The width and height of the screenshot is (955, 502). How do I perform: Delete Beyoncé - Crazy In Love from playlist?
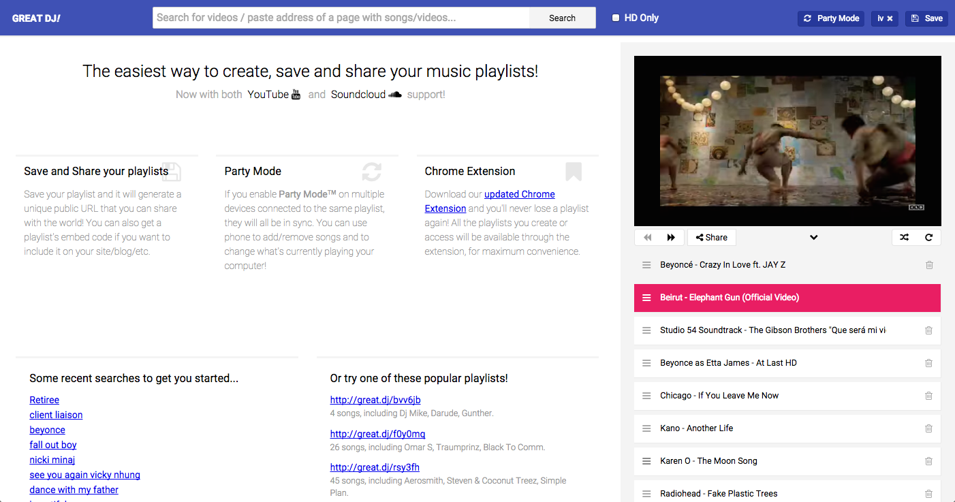click(929, 265)
